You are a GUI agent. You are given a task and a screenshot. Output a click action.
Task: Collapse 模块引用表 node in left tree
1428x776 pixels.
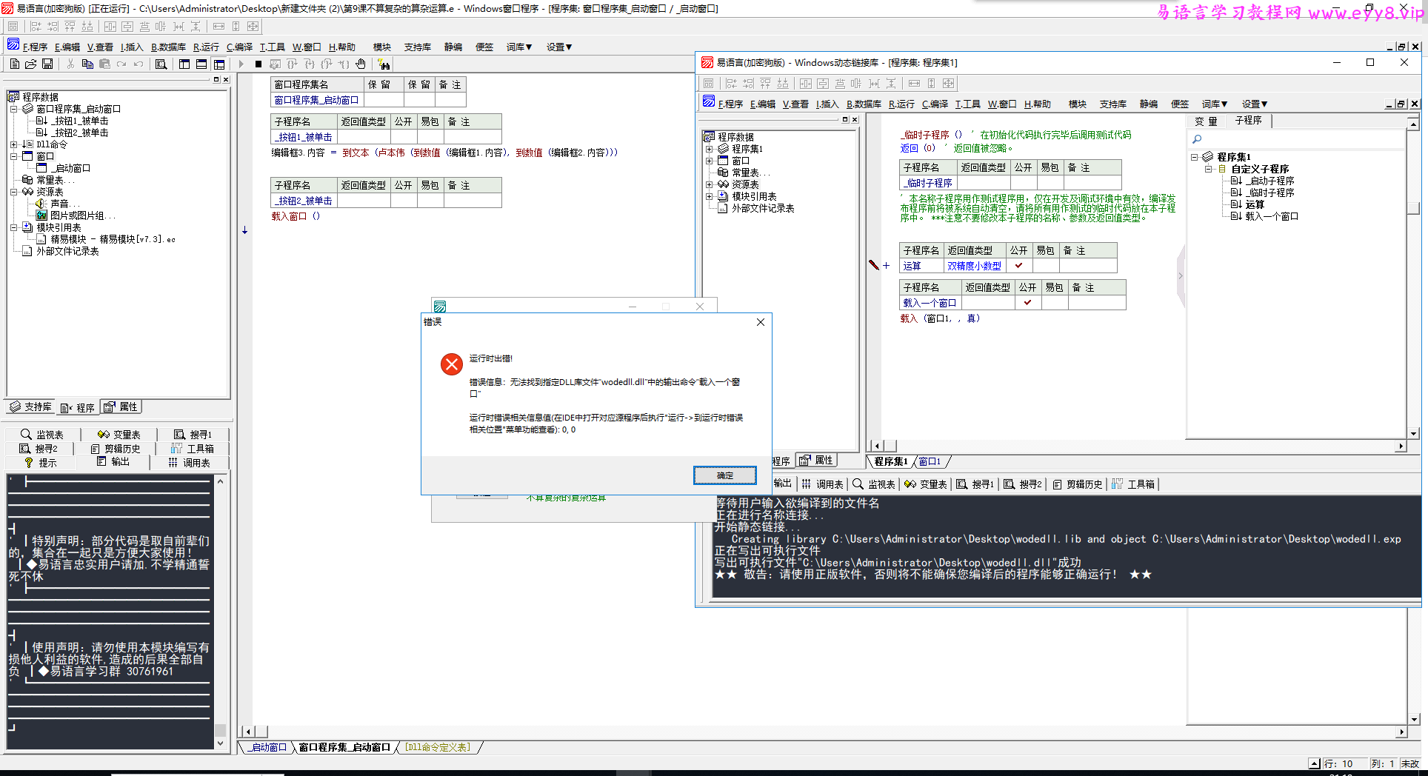pos(13,227)
